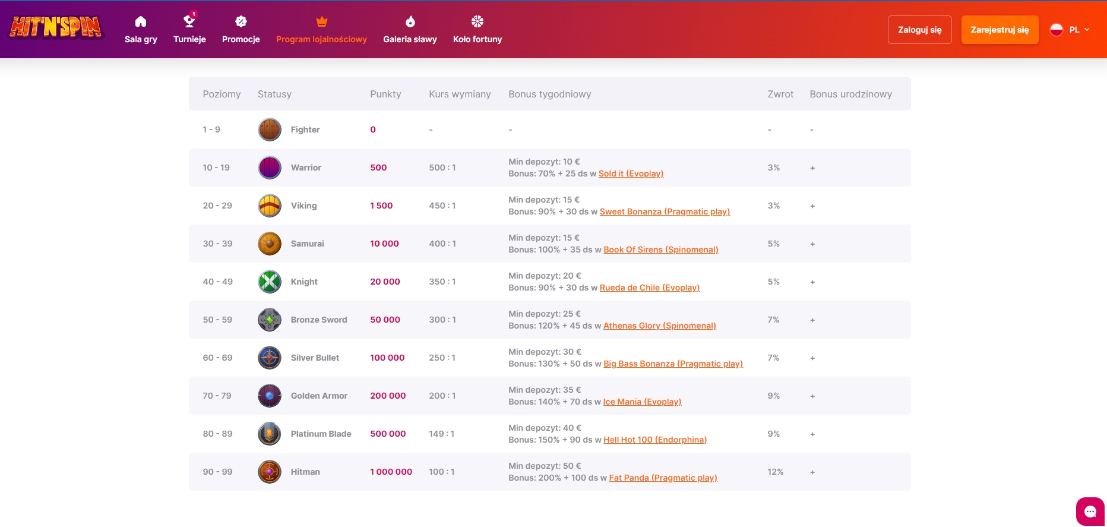Open Big Bass Bonanza (Pragmatic play) link

[673, 364]
